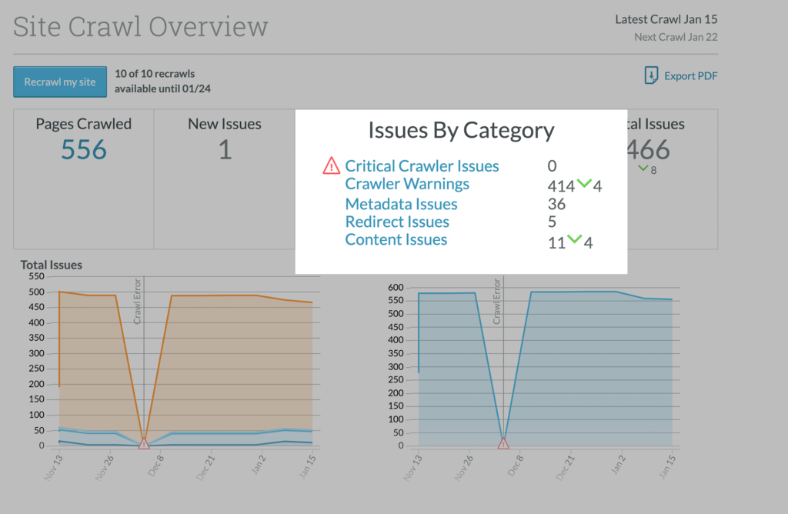
Task: Click the New Issues count of 1
Action: [x=225, y=150]
